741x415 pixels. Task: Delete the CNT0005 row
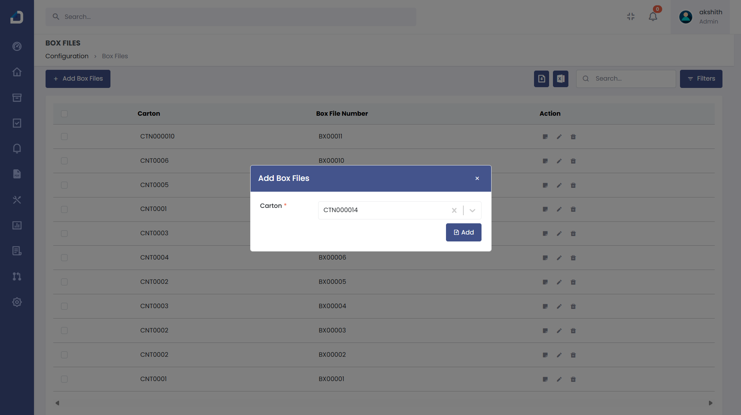(x=573, y=185)
